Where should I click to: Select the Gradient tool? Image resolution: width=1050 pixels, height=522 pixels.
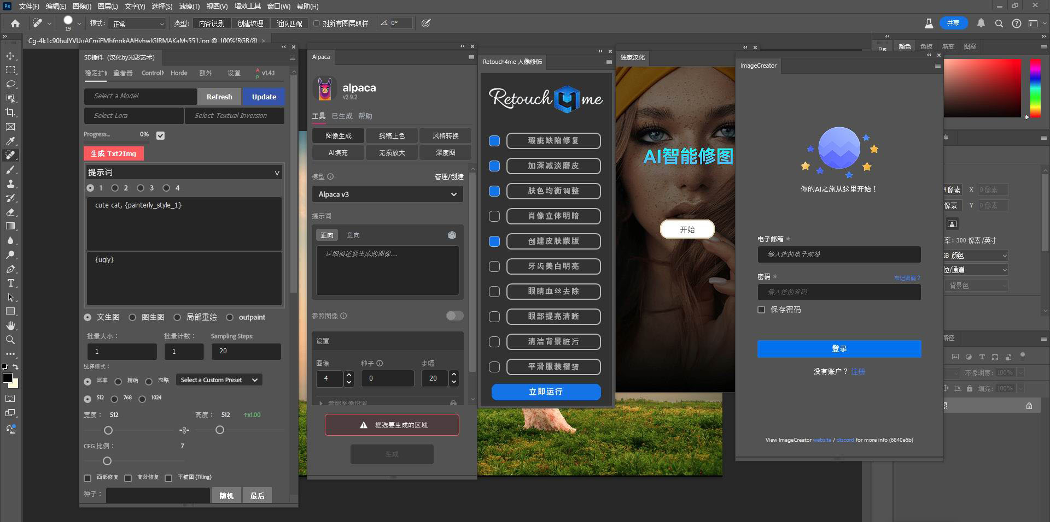(10, 226)
